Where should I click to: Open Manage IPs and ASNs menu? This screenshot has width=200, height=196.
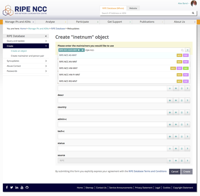click(x=19, y=22)
